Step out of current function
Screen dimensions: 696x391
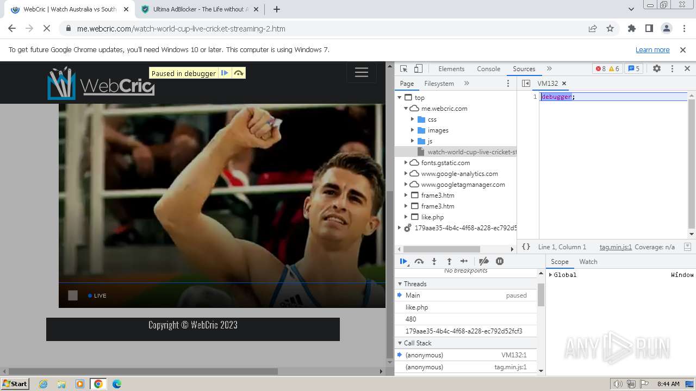coord(449,261)
